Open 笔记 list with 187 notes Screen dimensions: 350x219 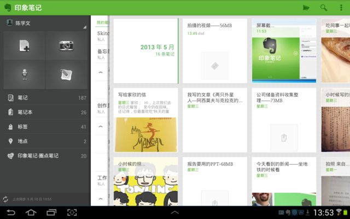click(45, 97)
